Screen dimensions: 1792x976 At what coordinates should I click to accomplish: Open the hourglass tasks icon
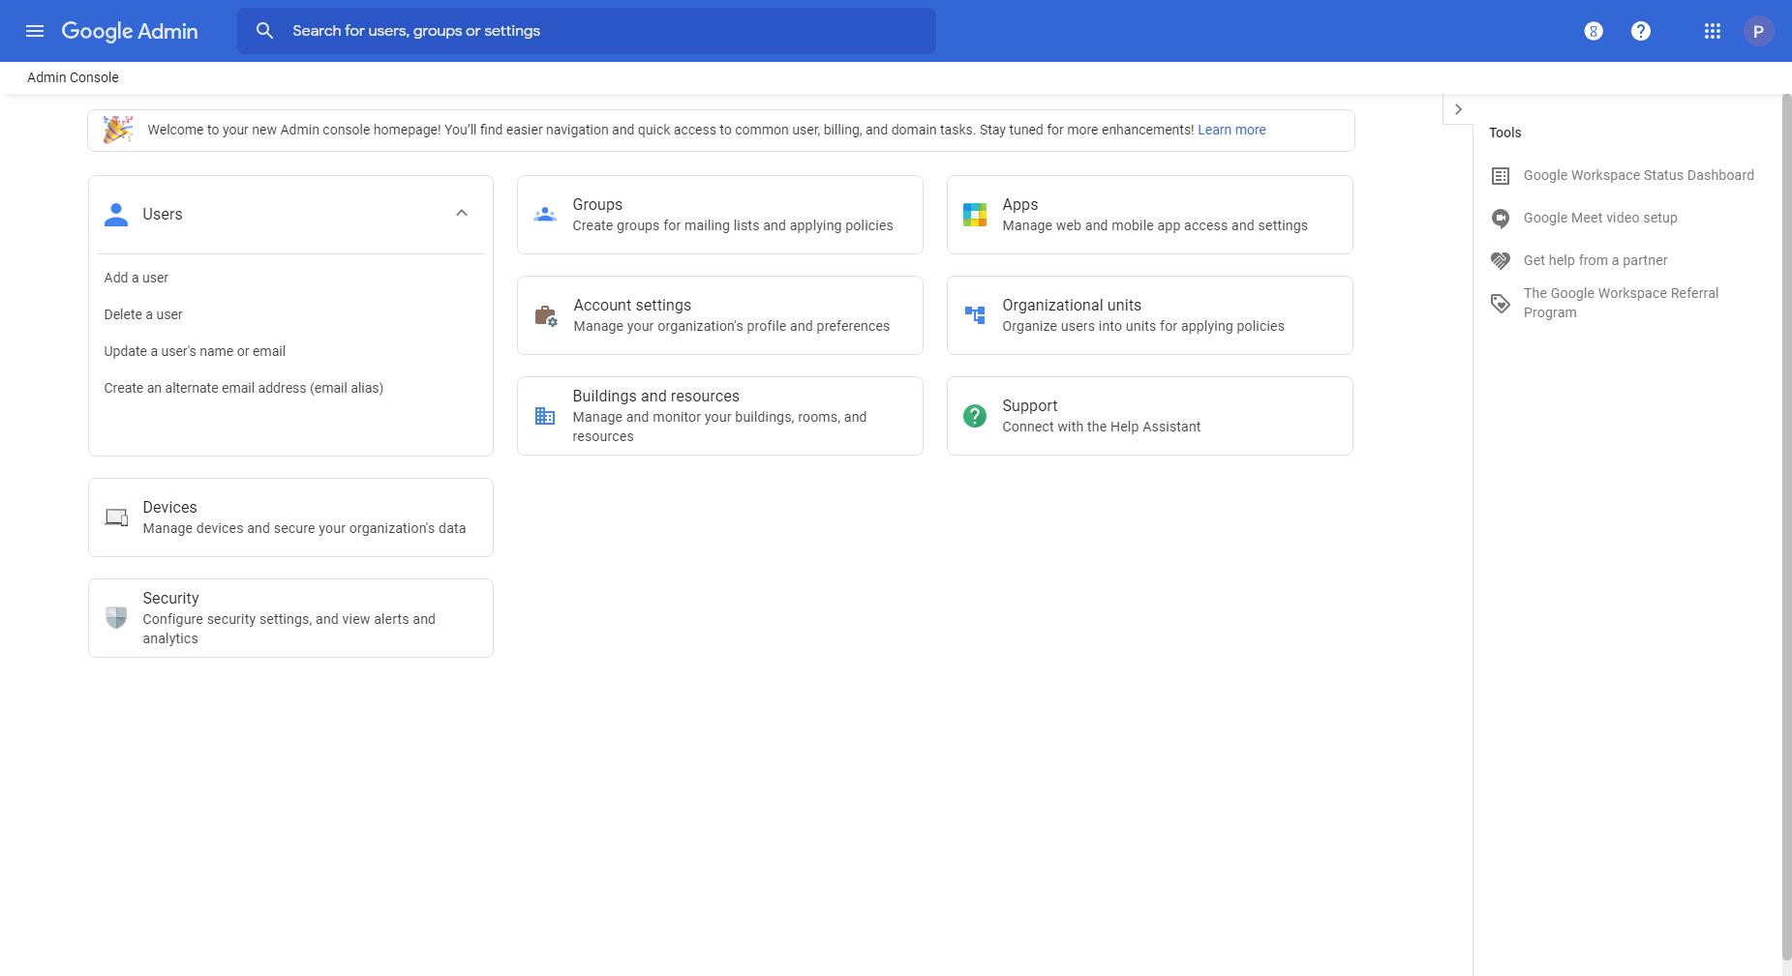1594,31
